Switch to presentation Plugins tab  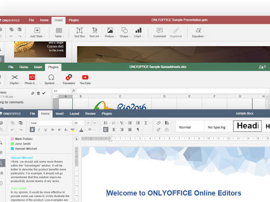coord(74,20)
